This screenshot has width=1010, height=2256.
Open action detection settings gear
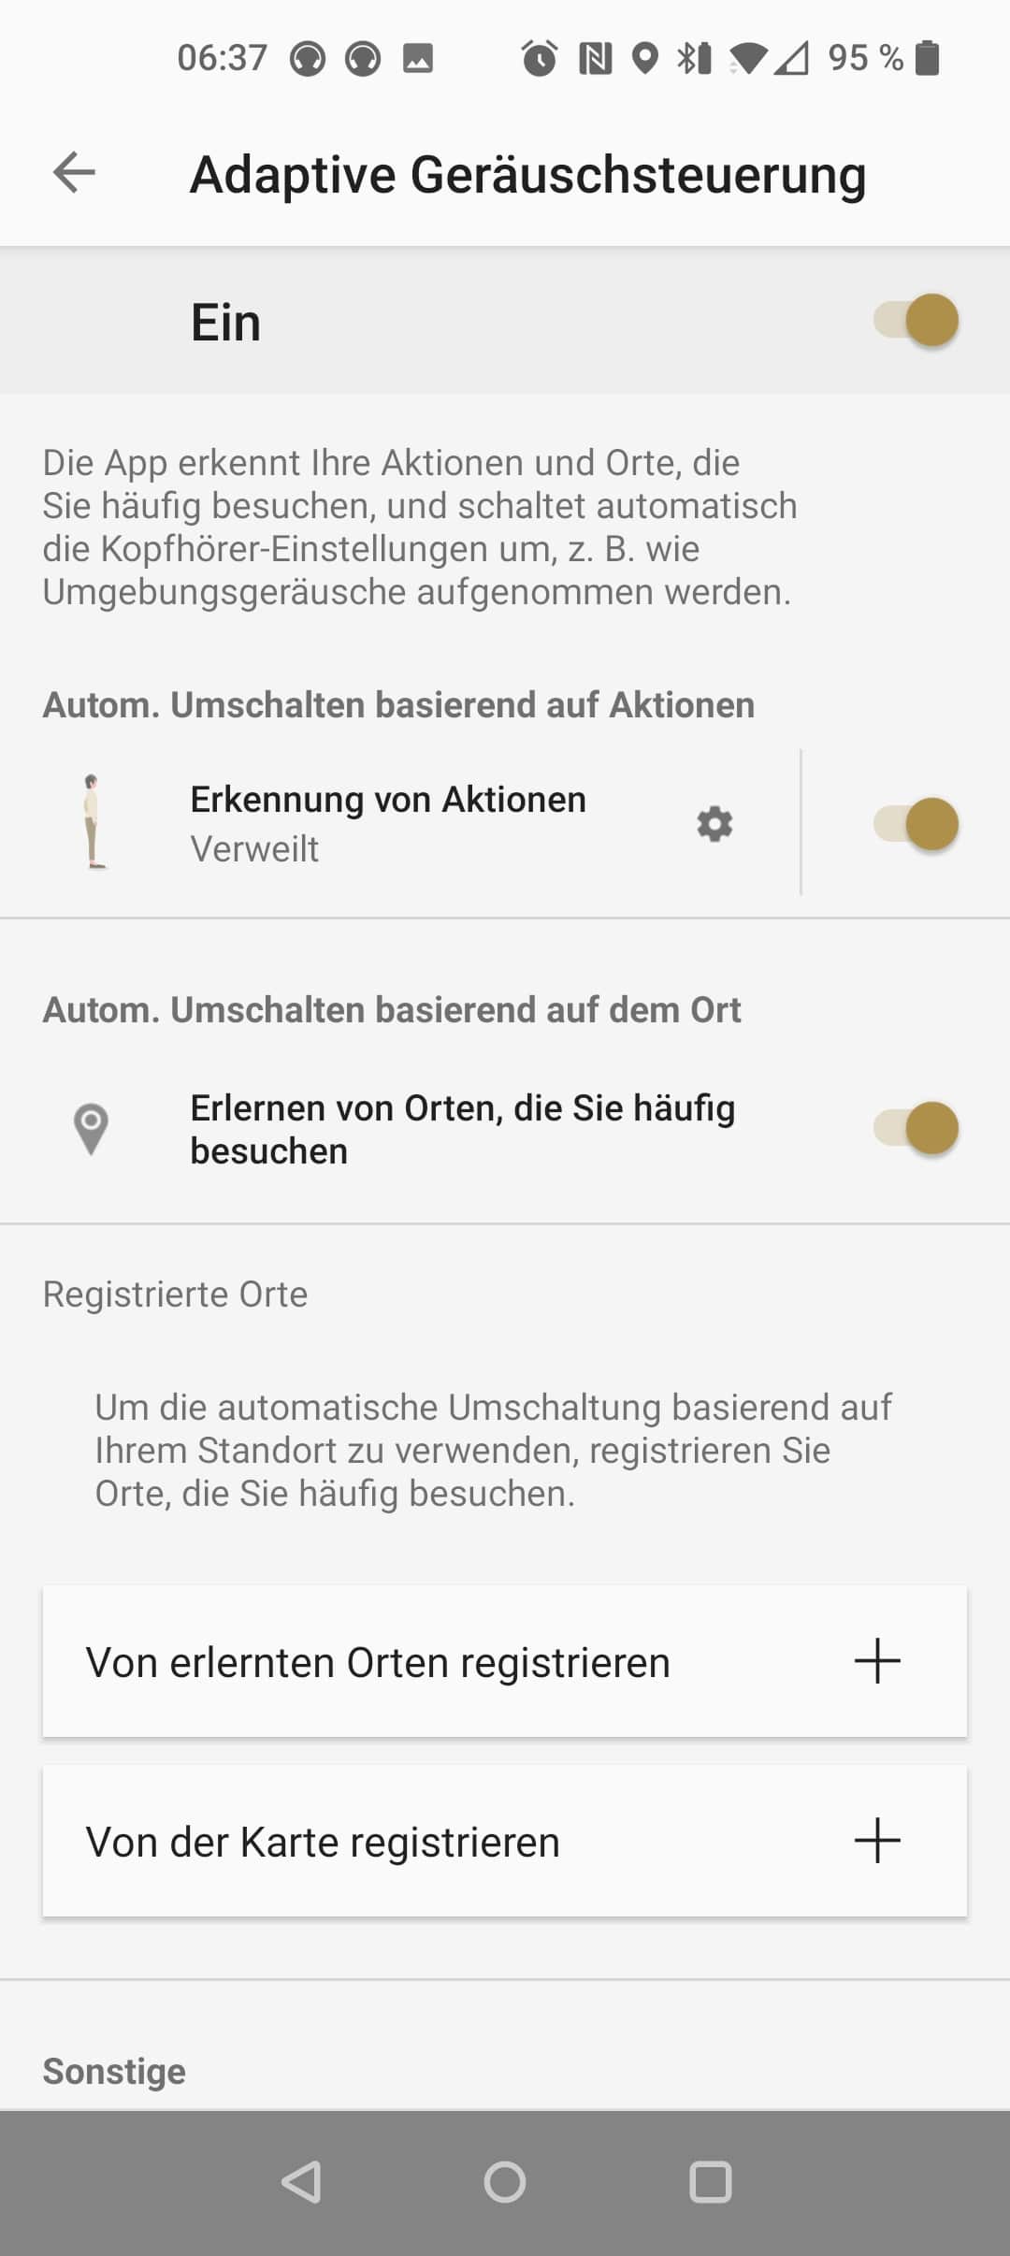coord(714,824)
